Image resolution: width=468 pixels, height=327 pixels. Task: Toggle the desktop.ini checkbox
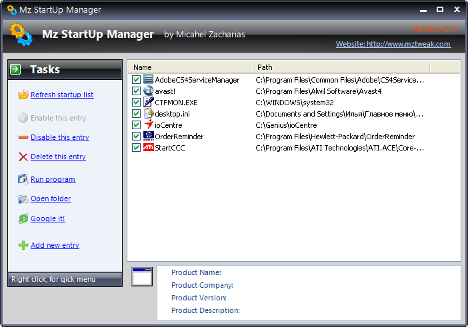point(136,114)
